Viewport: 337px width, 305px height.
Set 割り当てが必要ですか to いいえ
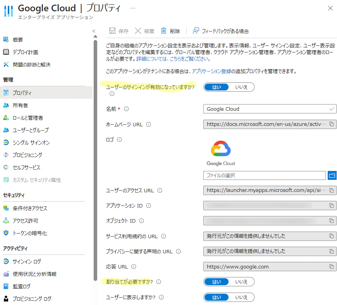[x=241, y=282]
